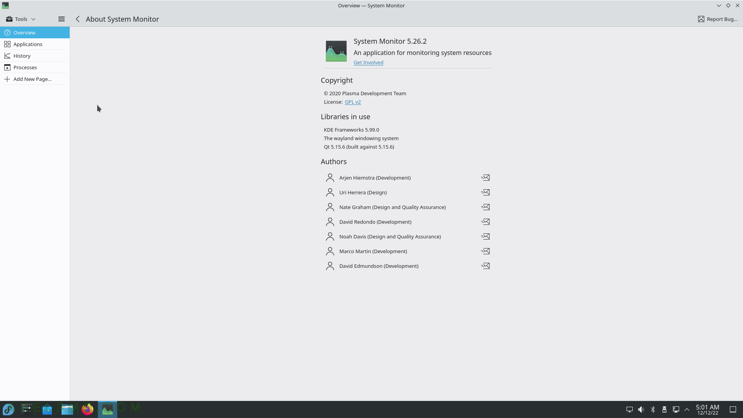Image resolution: width=743 pixels, height=418 pixels.
Task: Follow the Get Involved link
Action: (368, 62)
